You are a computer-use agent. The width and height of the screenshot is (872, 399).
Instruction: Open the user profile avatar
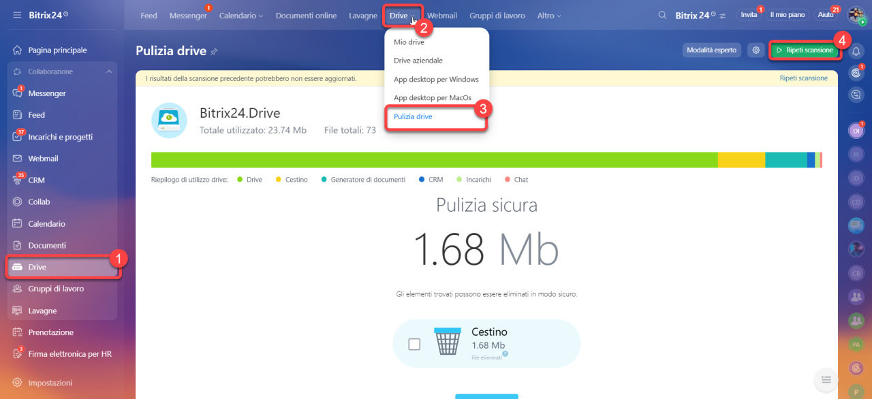pyautogui.click(x=856, y=15)
